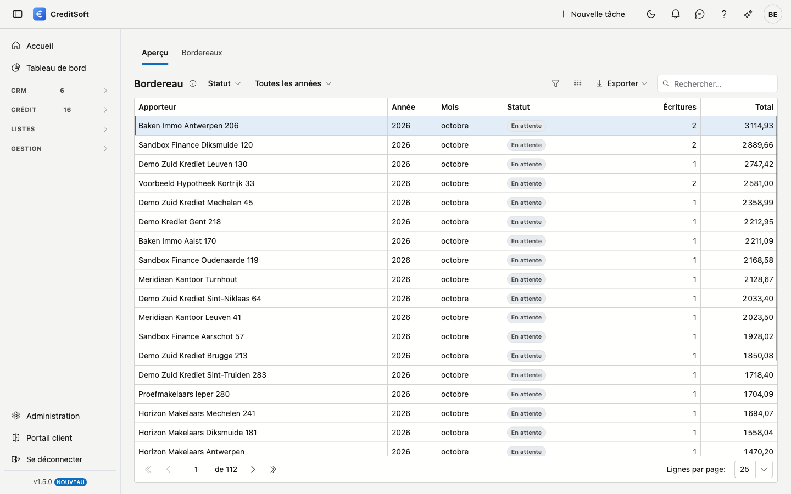Change Lignes par page selector
The height and width of the screenshot is (494, 791).
(754, 469)
